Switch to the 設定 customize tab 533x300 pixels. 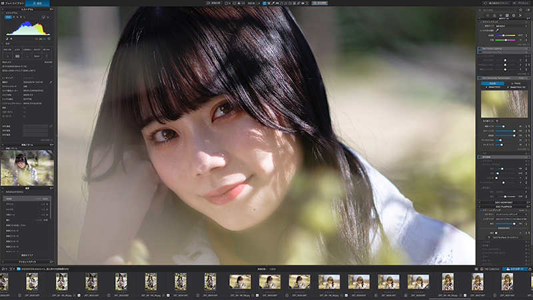pos(37,3)
